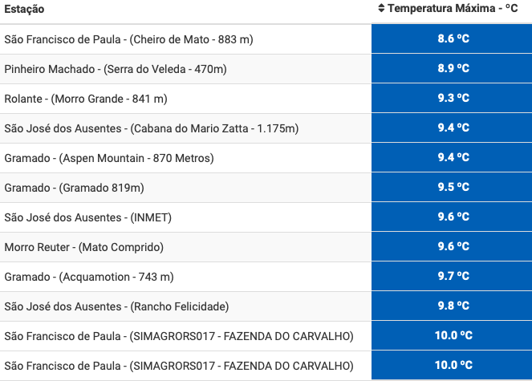Viewport: 532px width, 381px height.
Task: Select São José dos Ausentes Rancho Felicidade
Action: pyautogui.click(x=116, y=306)
